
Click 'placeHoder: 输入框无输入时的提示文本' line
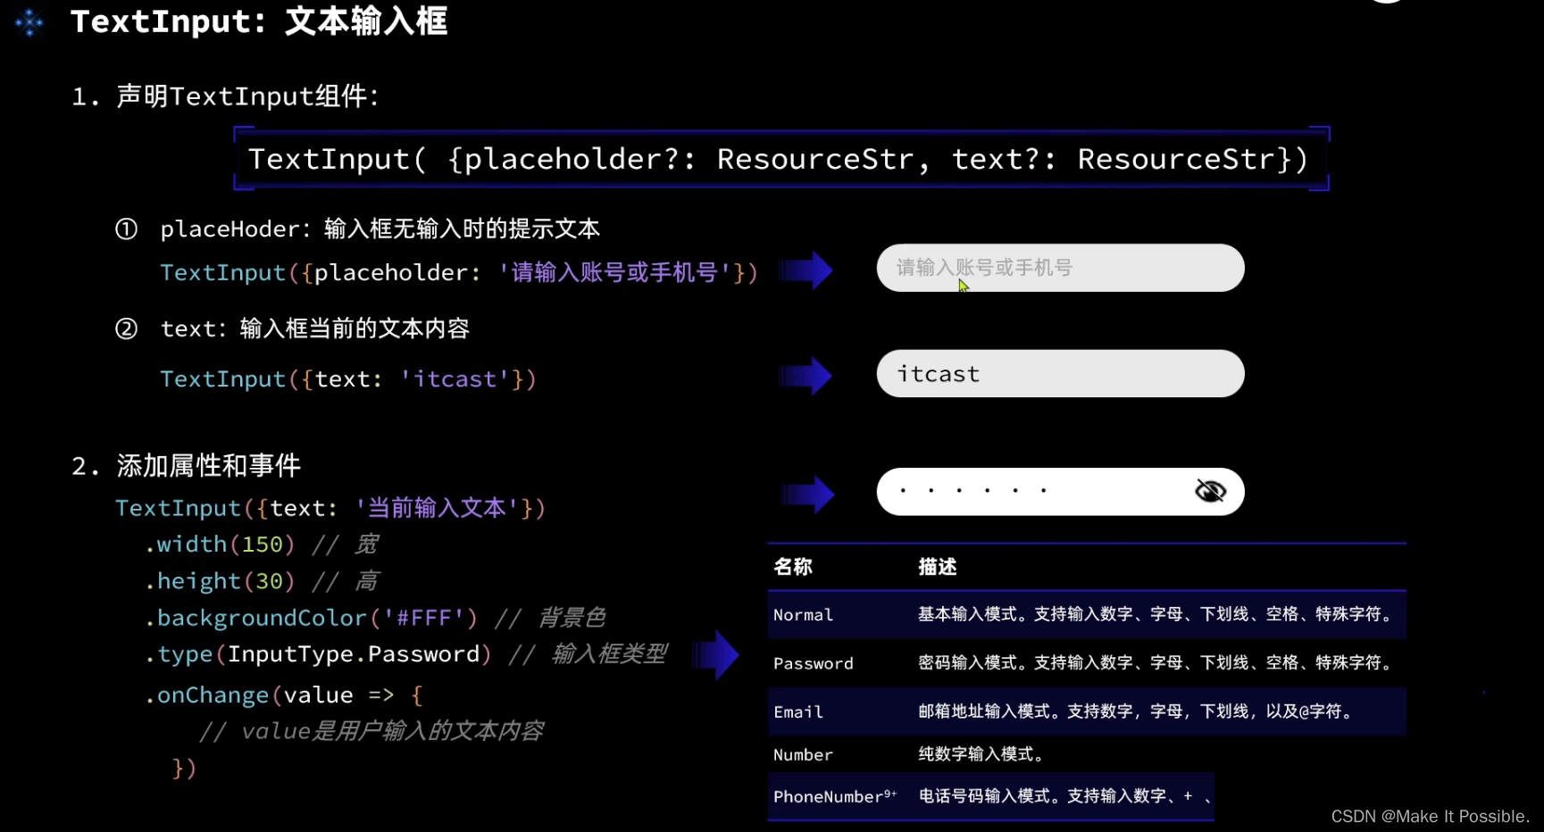click(x=380, y=229)
